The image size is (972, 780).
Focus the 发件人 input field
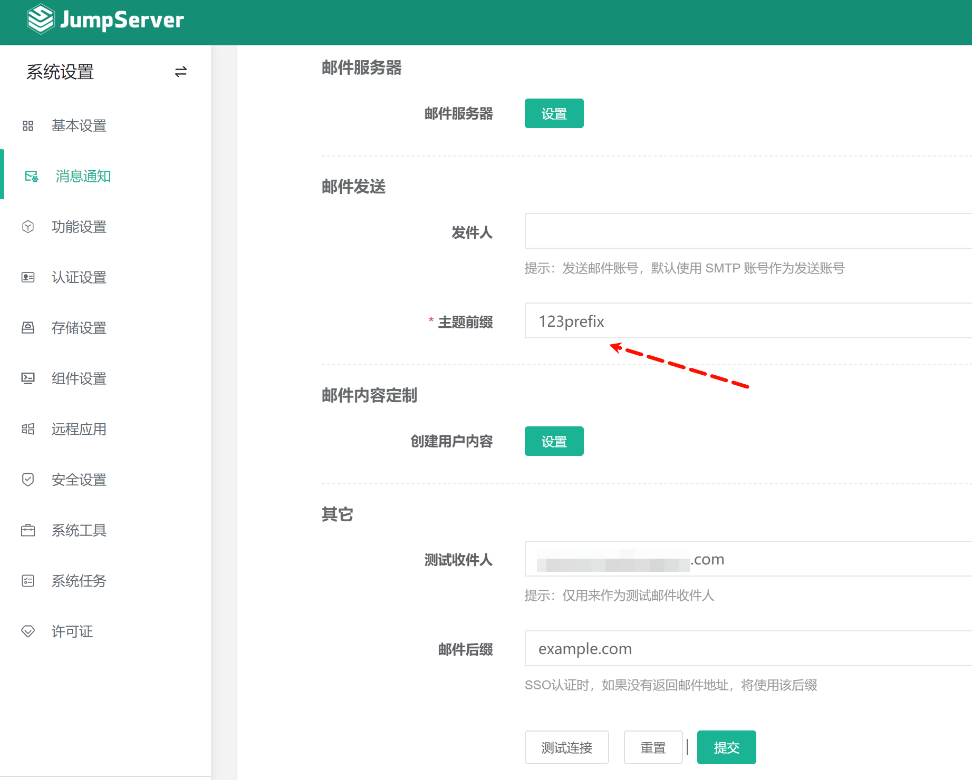tap(747, 231)
